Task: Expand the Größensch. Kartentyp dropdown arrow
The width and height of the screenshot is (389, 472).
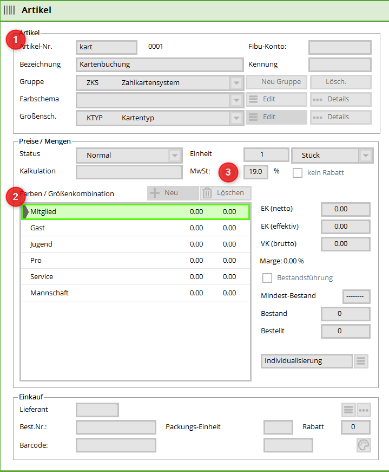Action: 236,118
